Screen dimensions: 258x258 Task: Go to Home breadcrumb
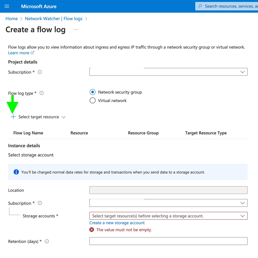(x=12, y=19)
